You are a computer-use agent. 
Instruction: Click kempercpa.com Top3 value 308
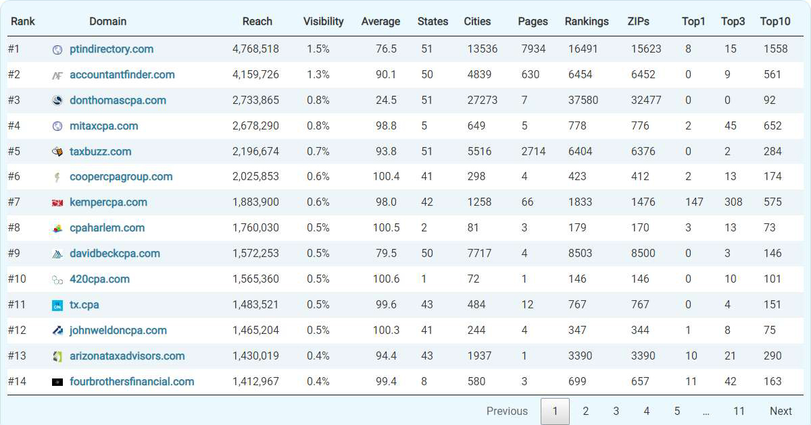tap(733, 202)
